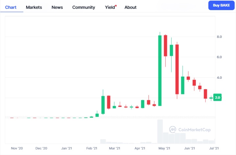The image size is (236, 155).
Task: Switch to the Chart tab
Action: pyautogui.click(x=11, y=7)
